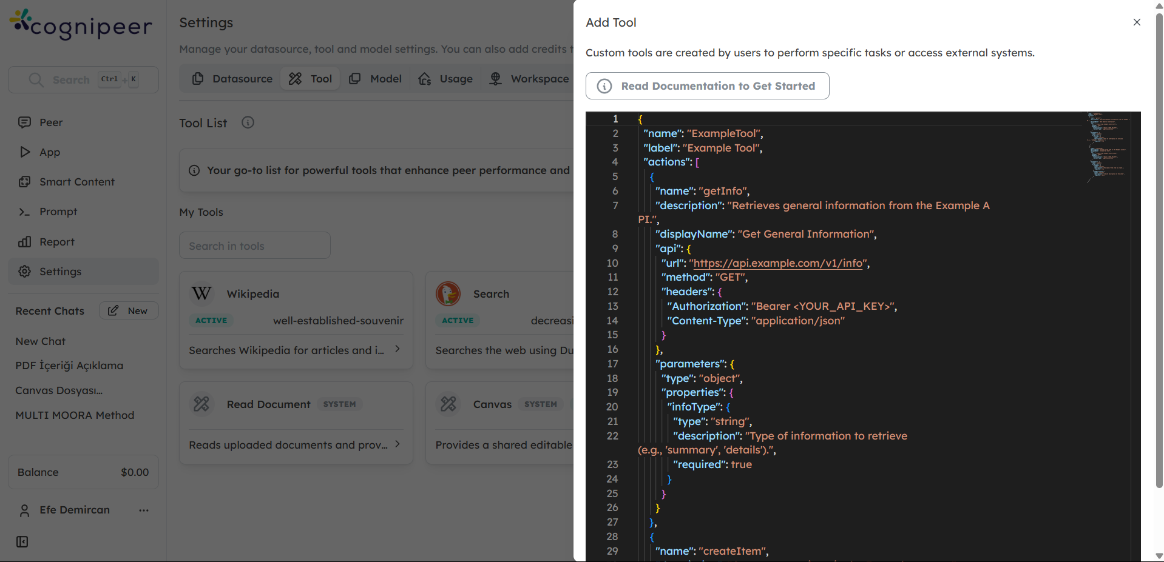This screenshot has width=1164, height=562.
Task: Click the Cognipeer logo
Action: point(81,25)
